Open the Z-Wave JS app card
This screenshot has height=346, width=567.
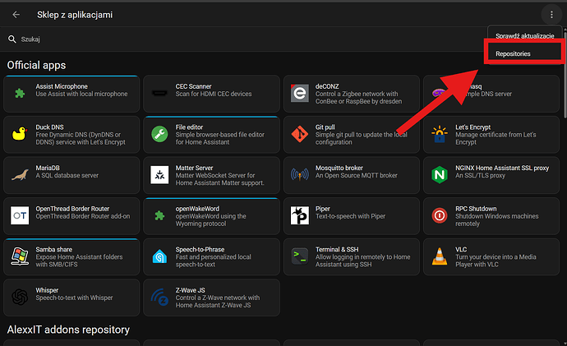click(210, 297)
